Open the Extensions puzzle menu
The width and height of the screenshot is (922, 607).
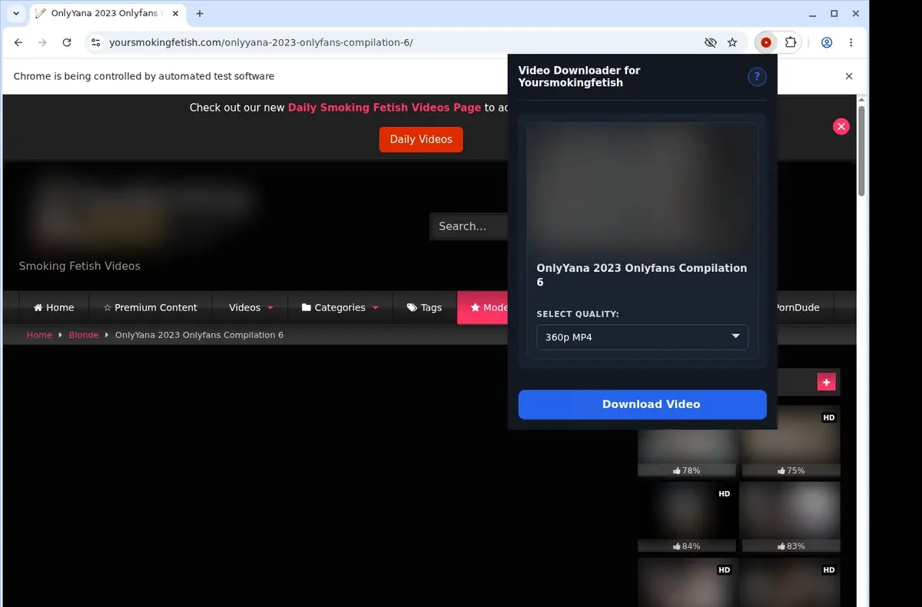pyautogui.click(x=790, y=42)
